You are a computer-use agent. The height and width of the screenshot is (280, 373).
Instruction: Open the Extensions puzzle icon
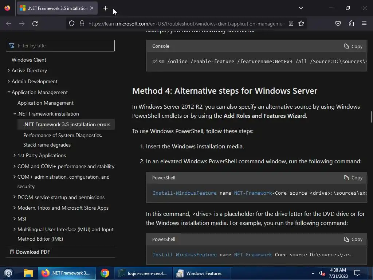(x=351, y=23)
